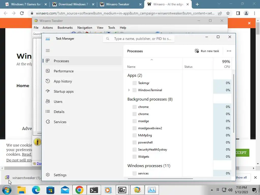
Task: Launch Microsoft Edge from taskbar
Action: [x=36, y=190]
